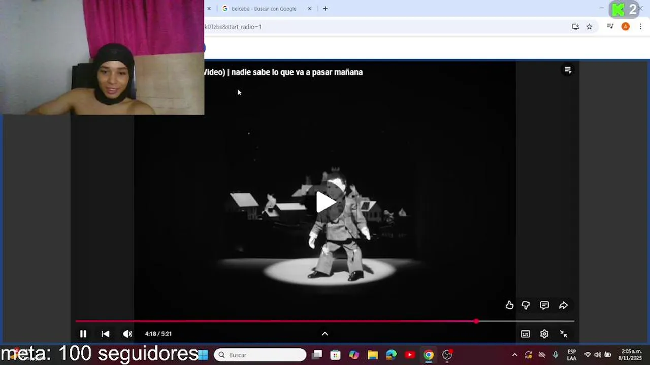
Task: Click the webcam overlay thumbnail
Action: click(x=102, y=57)
